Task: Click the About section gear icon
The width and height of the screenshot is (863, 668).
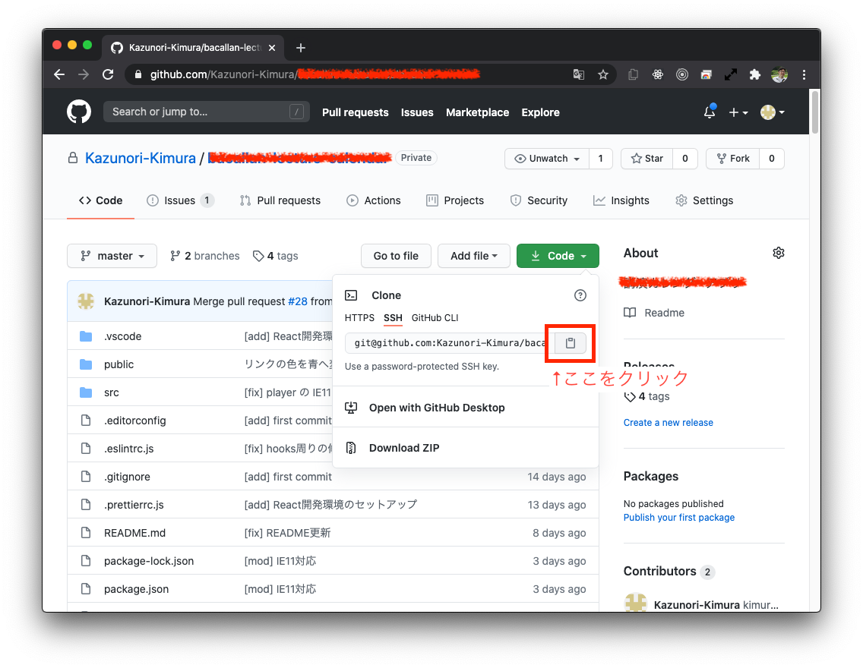Action: point(778,253)
